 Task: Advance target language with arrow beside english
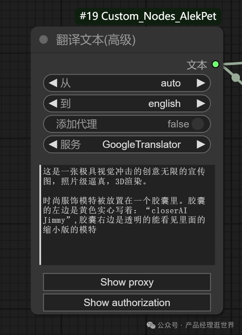(201, 103)
